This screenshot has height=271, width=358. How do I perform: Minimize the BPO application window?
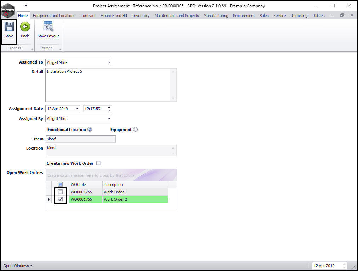click(317, 6)
